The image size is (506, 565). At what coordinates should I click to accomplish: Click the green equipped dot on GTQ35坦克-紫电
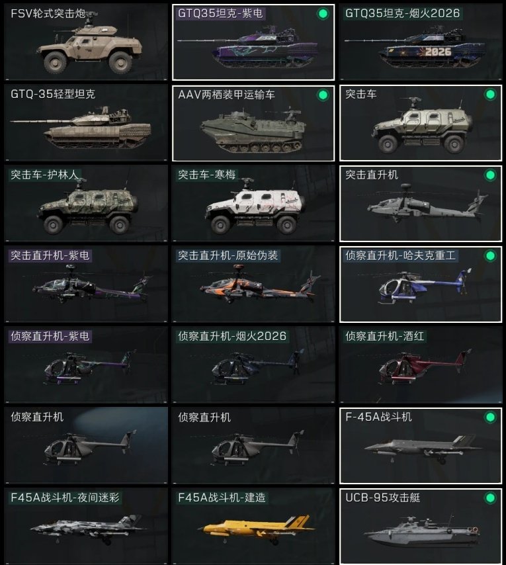pyautogui.click(x=323, y=14)
